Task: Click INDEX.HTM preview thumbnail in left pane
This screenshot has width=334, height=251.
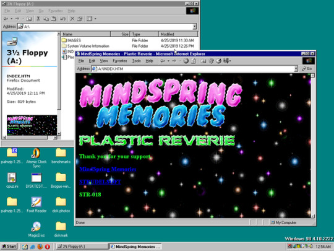Action: [32, 125]
